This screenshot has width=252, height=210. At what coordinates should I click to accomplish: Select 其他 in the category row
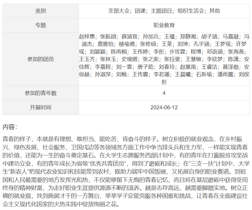click(x=215, y=11)
